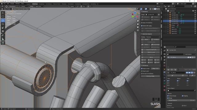Expand the Empty object in the outliner
Screen dimensions: 197x110
pyautogui.click(x=168, y=25)
